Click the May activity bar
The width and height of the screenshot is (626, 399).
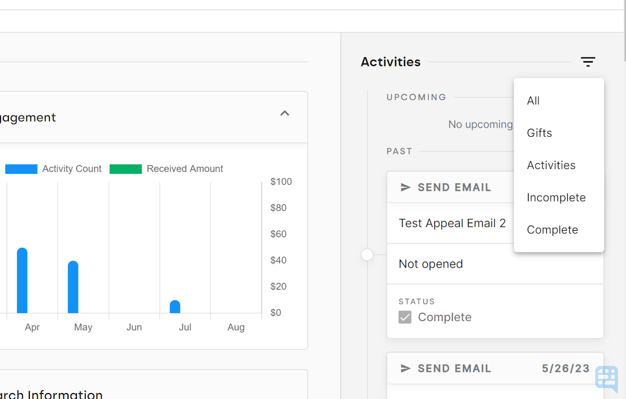point(73,287)
